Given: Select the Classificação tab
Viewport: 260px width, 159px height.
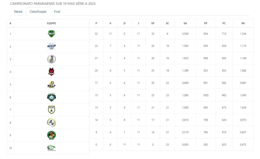Looking at the screenshot, I should point(38,11).
